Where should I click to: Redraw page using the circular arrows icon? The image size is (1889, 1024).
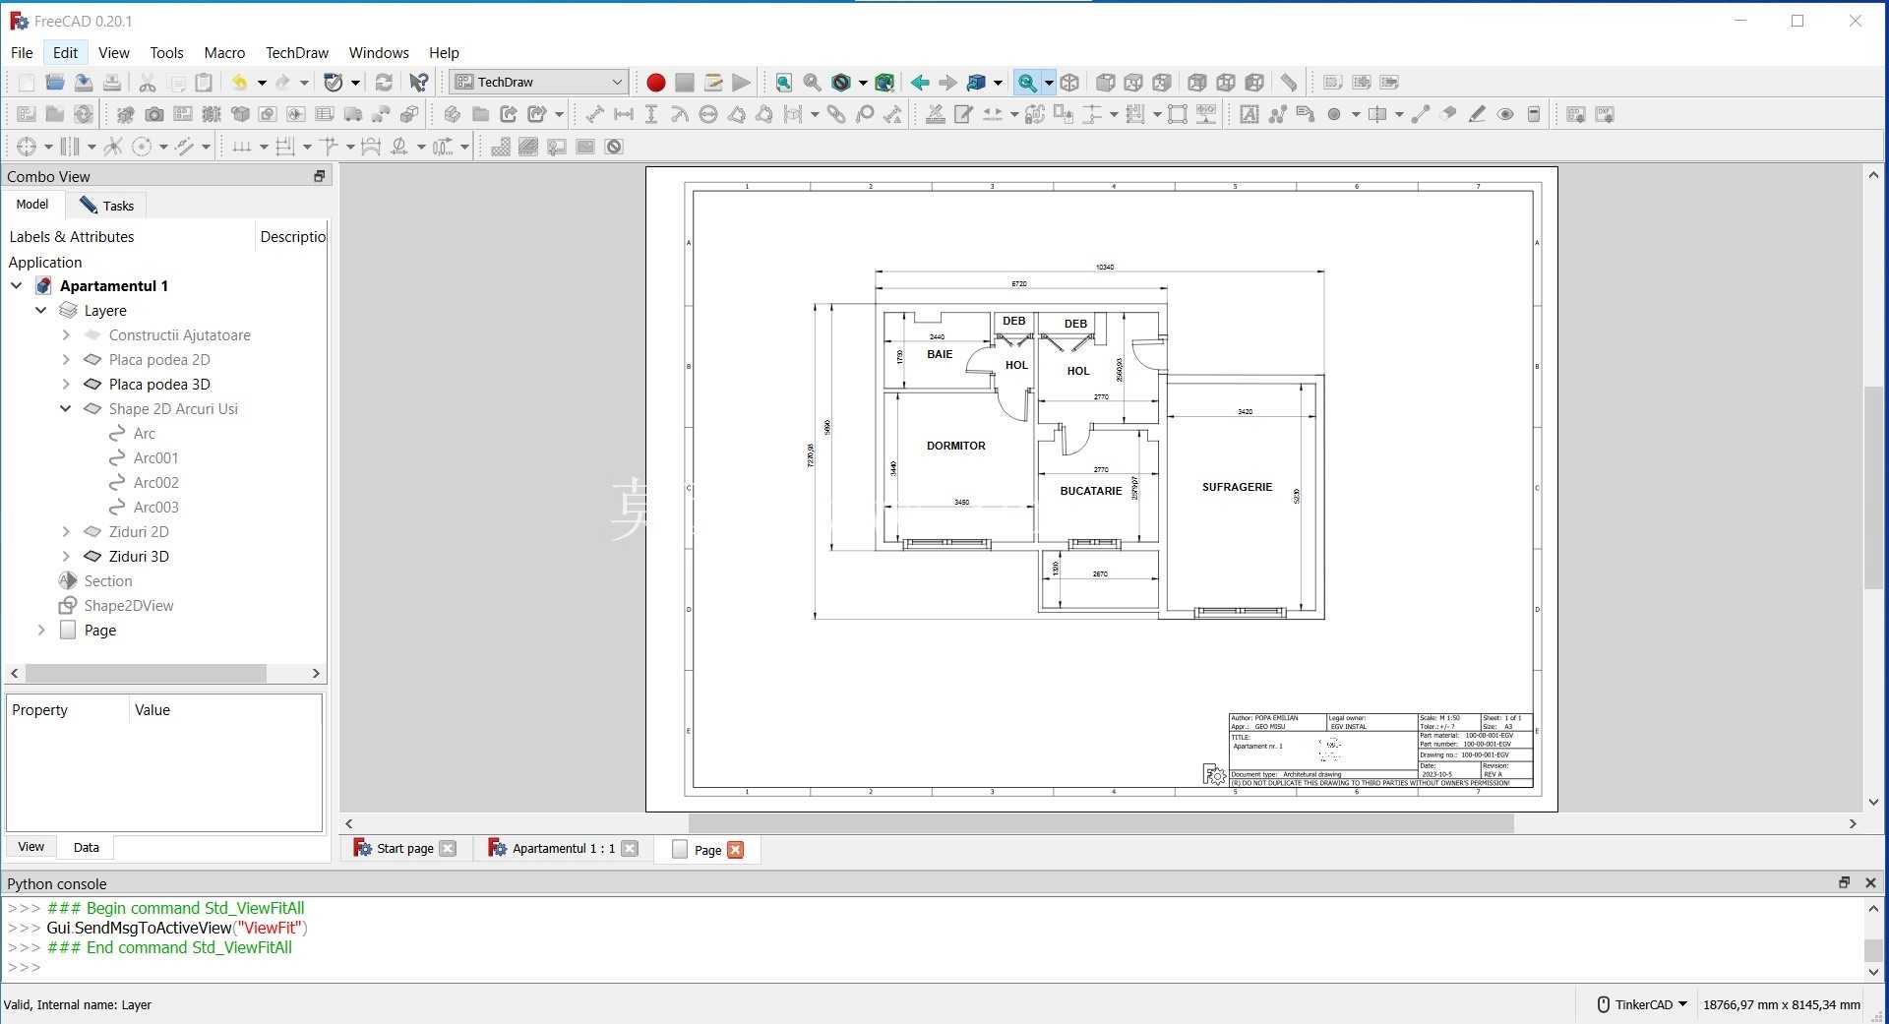coord(84,115)
